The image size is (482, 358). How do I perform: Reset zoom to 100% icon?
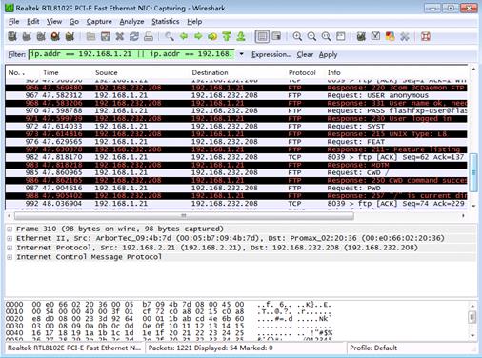tap(326, 36)
